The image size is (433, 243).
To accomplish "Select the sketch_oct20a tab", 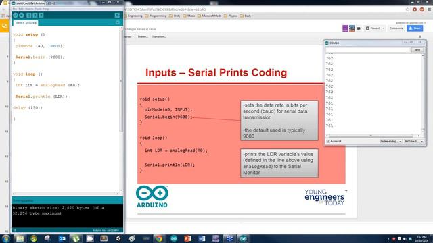I will (x=26, y=22).
